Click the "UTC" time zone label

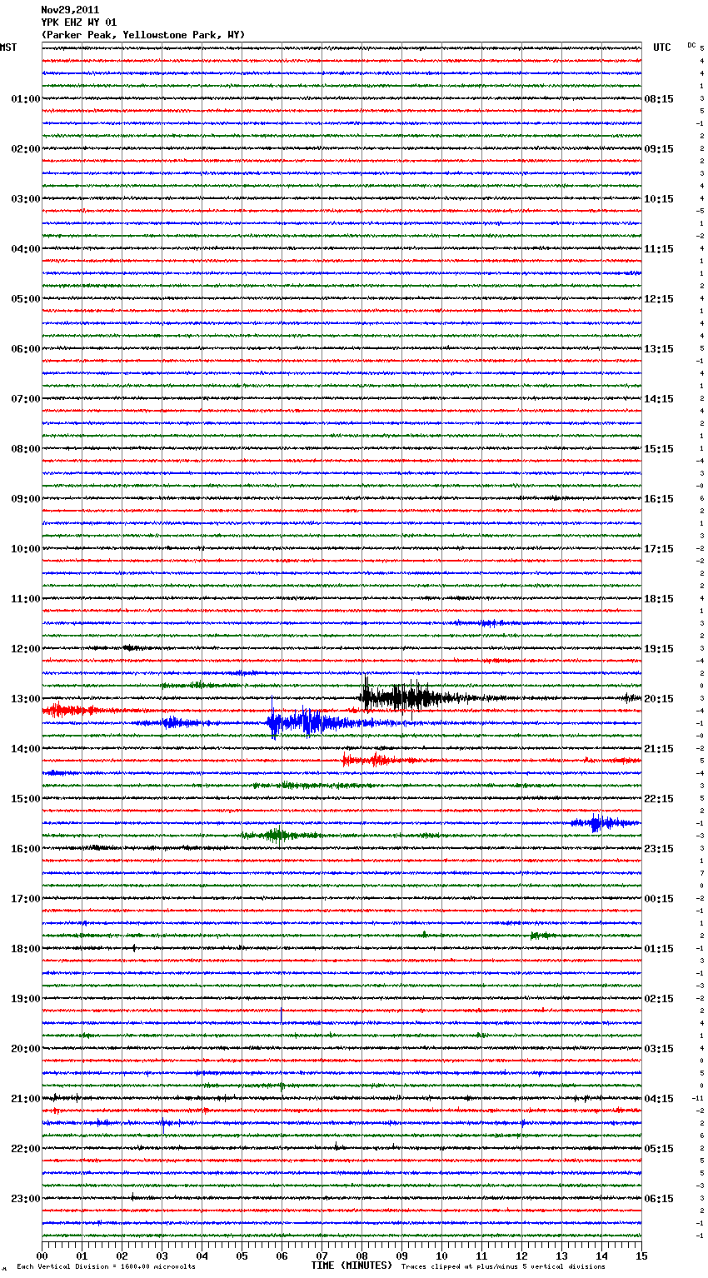[662, 47]
